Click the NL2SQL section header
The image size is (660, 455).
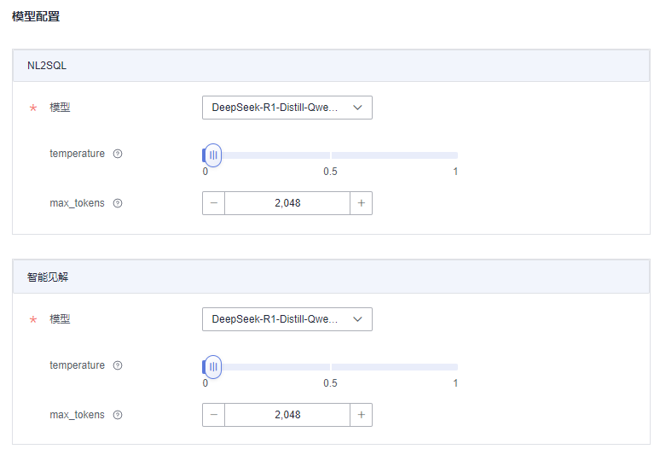[x=331, y=66]
